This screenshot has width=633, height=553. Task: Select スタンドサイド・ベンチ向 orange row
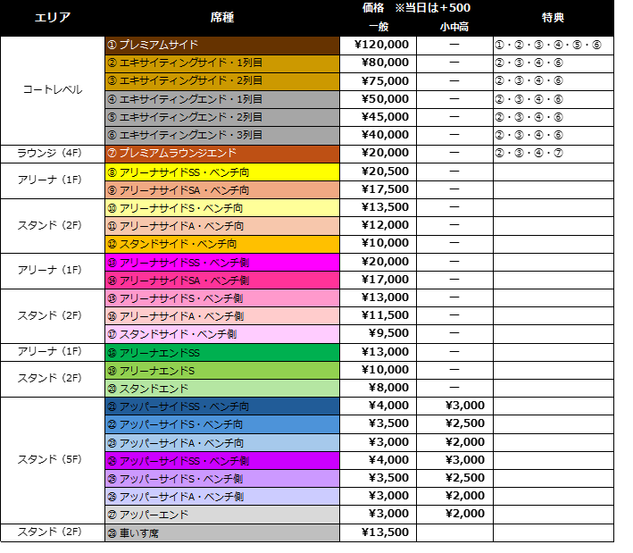[x=221, y=244]
